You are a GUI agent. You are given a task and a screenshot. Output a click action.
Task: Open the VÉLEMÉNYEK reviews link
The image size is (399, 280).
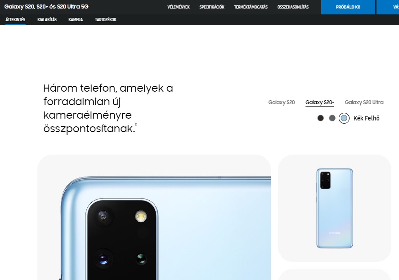[179, 7]
